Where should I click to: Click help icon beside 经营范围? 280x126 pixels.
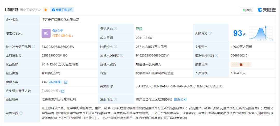point(21,113)
